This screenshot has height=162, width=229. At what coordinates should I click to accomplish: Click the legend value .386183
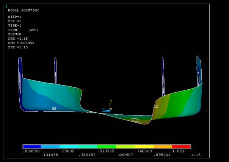(x=87, y=155)
